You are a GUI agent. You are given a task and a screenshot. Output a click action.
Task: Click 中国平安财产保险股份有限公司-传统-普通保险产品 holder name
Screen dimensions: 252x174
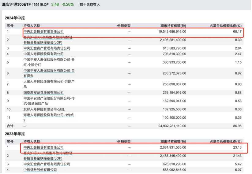(x=49, y=101)
